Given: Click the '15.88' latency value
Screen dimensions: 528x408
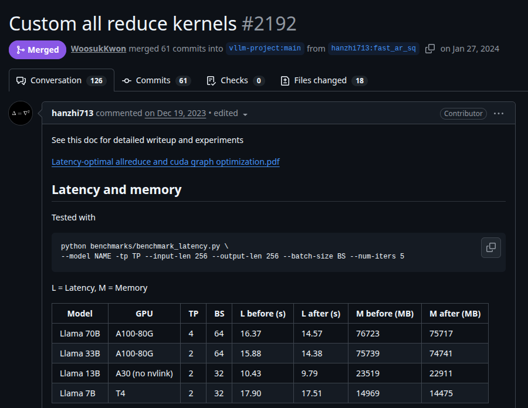Looking at the screenshot, I should pos(251,353).
